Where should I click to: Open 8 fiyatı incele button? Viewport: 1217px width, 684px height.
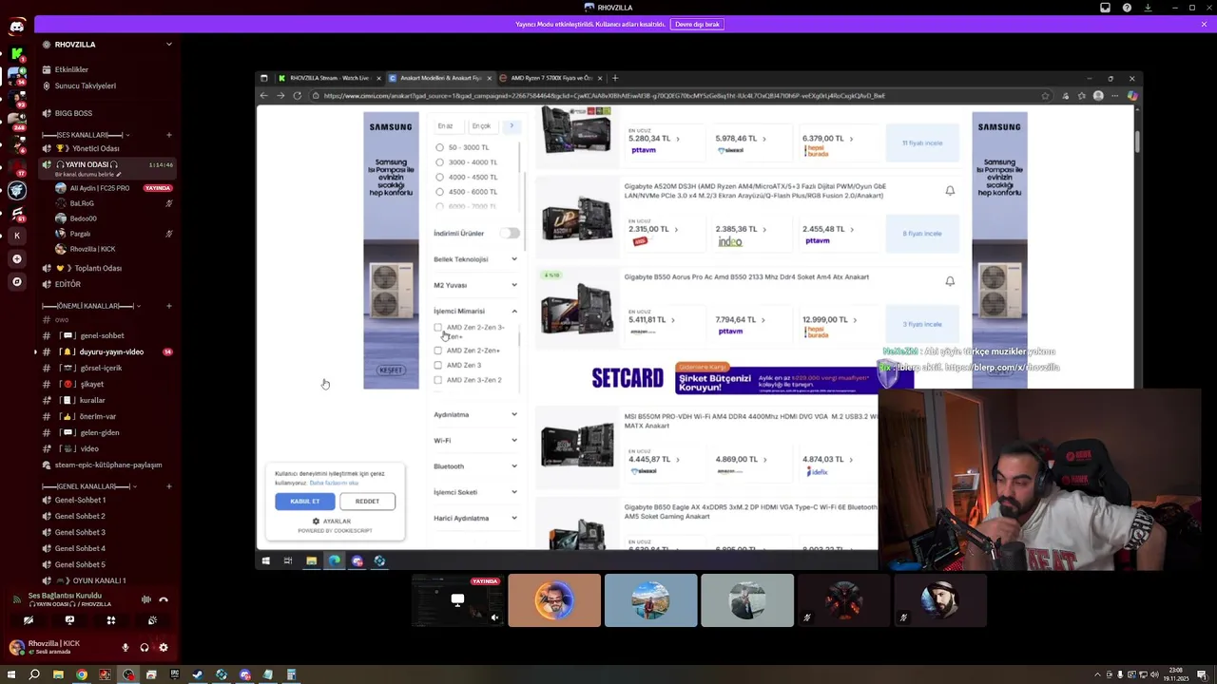921,234
